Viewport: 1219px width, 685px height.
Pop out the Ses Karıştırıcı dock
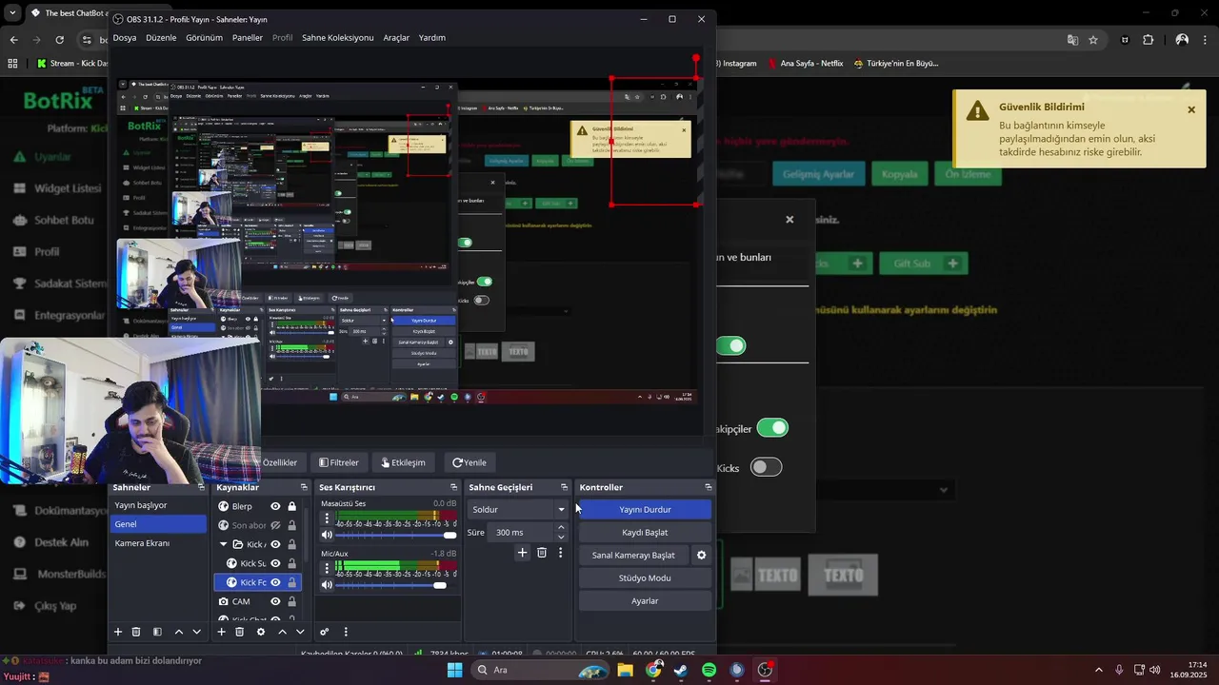pyautogui.click(x=454, y=487)
